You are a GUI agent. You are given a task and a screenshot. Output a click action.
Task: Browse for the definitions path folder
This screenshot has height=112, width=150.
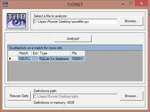tap(132, 96)
